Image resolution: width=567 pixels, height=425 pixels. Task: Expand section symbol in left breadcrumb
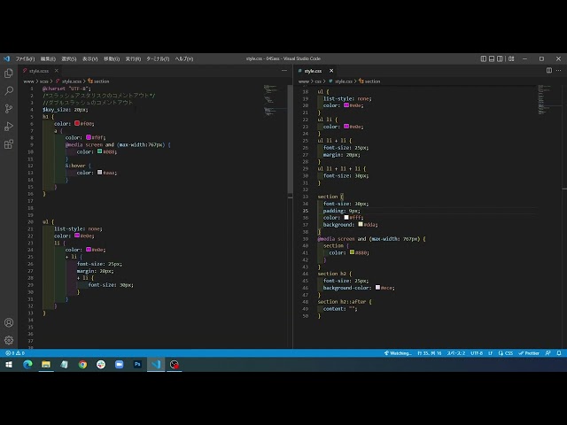98,81
